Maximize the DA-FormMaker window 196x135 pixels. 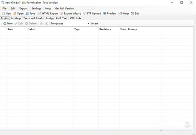[x=182, y=3]
